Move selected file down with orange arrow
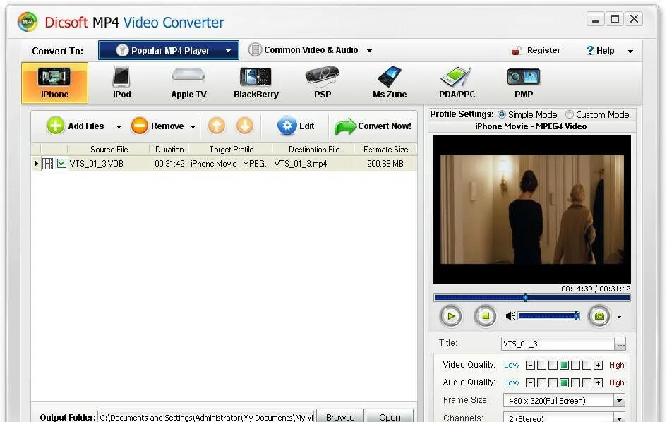 point(245,126)
